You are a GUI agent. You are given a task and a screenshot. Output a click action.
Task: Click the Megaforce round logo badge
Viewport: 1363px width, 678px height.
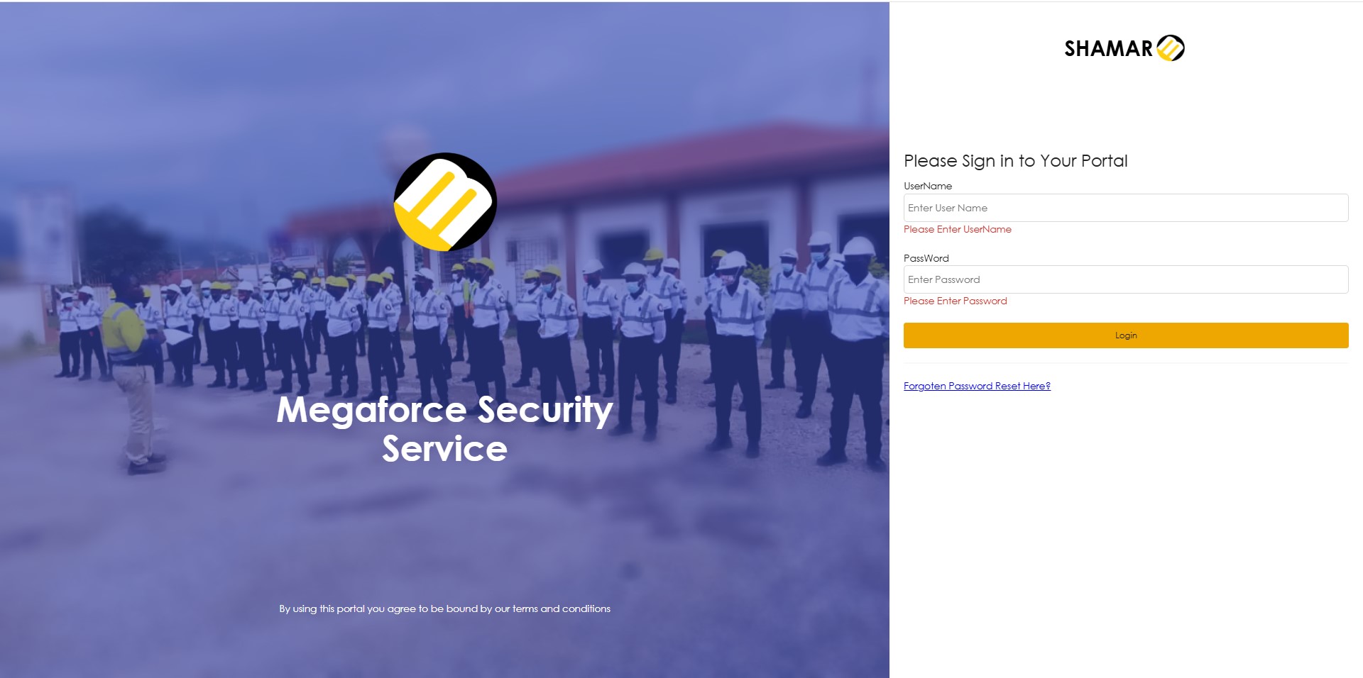445,202
